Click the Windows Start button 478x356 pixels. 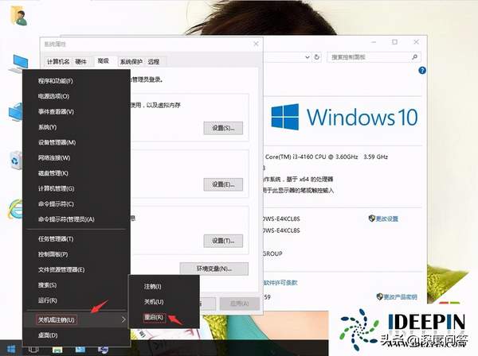click(x=11, y=349)
